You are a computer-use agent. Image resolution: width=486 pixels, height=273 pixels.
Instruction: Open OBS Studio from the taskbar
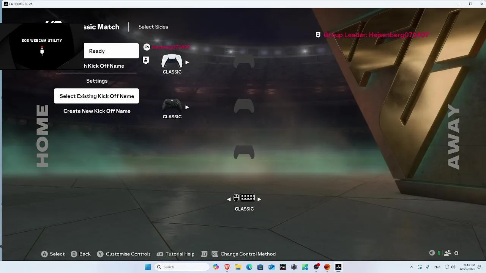[x=316, y=267]
